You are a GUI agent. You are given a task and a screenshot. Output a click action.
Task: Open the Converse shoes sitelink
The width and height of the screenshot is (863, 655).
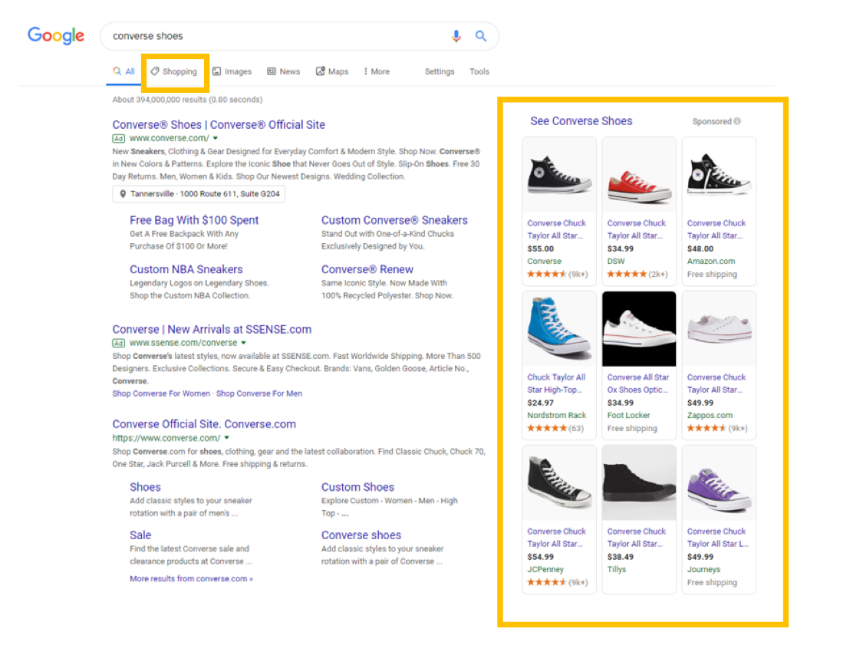(361, 535)
